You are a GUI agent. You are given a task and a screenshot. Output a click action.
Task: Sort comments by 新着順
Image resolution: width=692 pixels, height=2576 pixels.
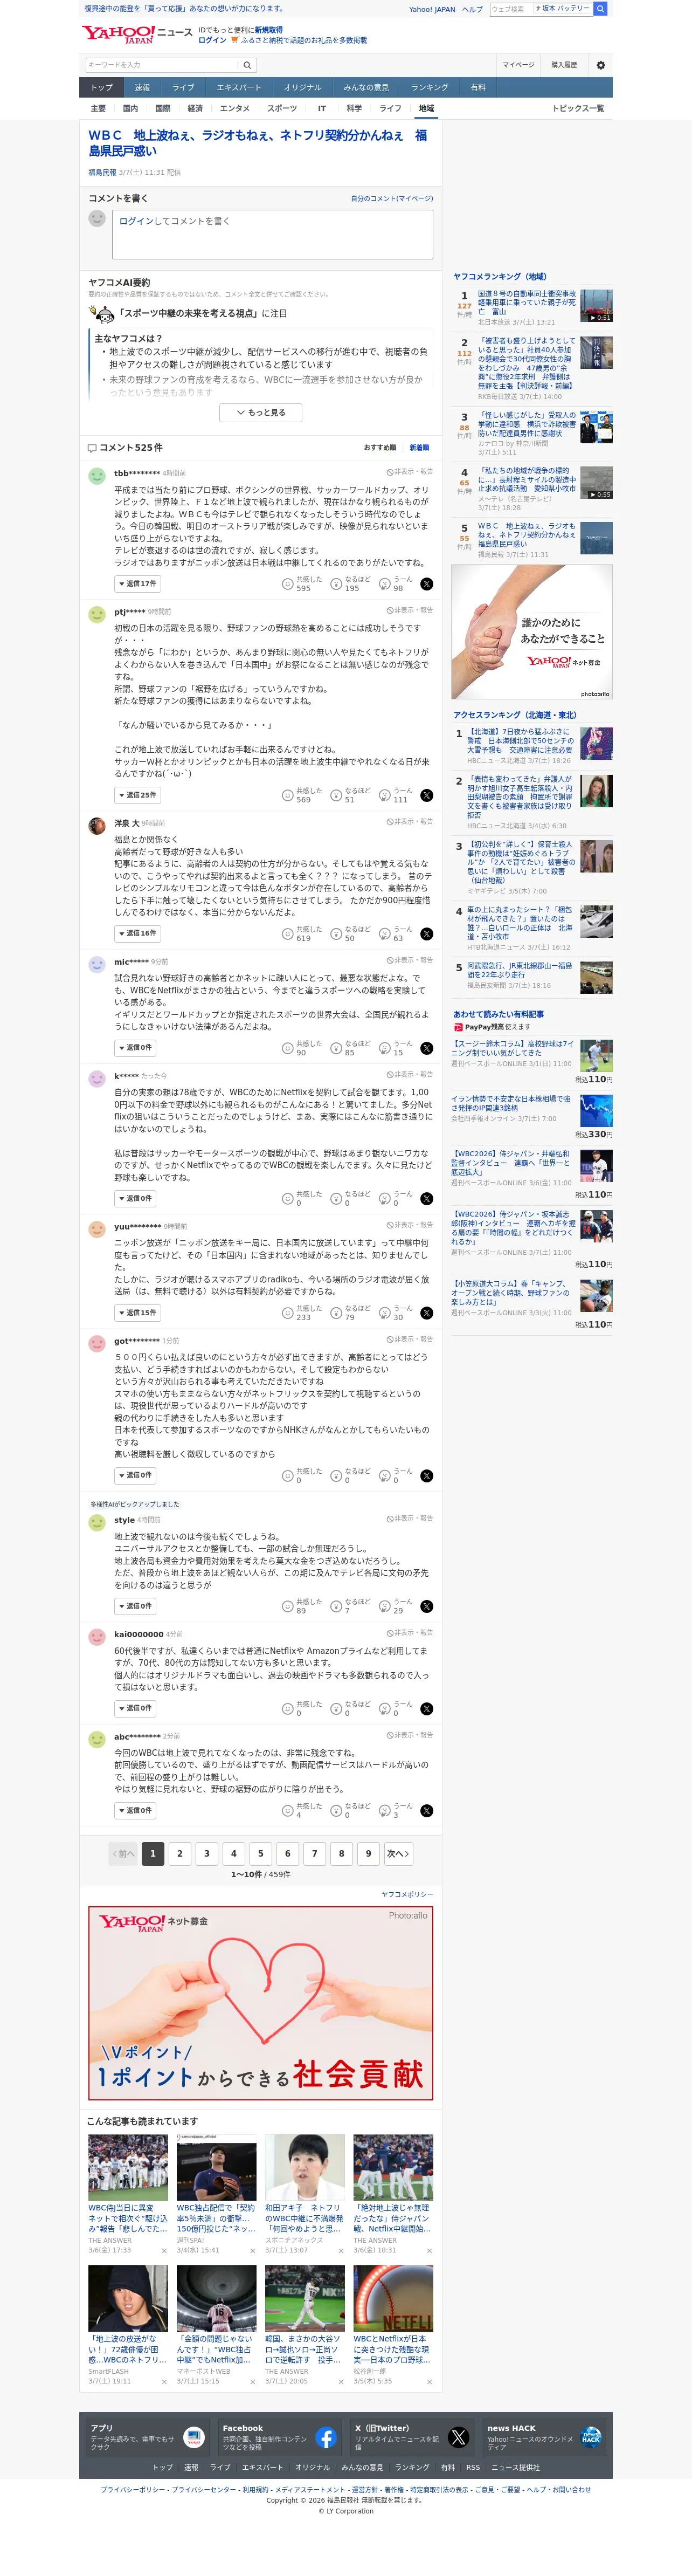click(419, 448)
